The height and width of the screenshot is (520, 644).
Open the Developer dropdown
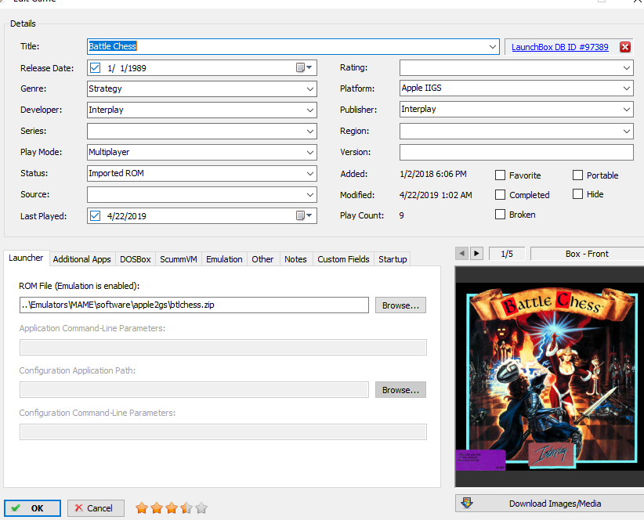tap(310, 110)
